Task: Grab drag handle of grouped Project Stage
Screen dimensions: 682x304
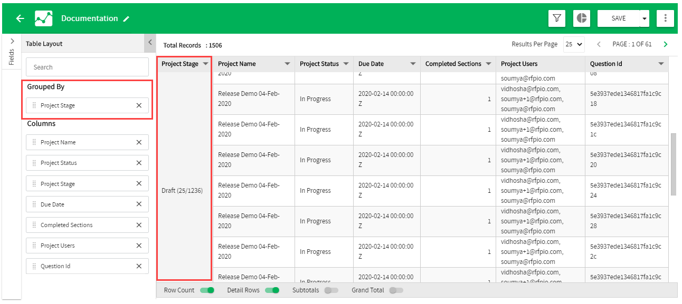Action: click(34, 105)
